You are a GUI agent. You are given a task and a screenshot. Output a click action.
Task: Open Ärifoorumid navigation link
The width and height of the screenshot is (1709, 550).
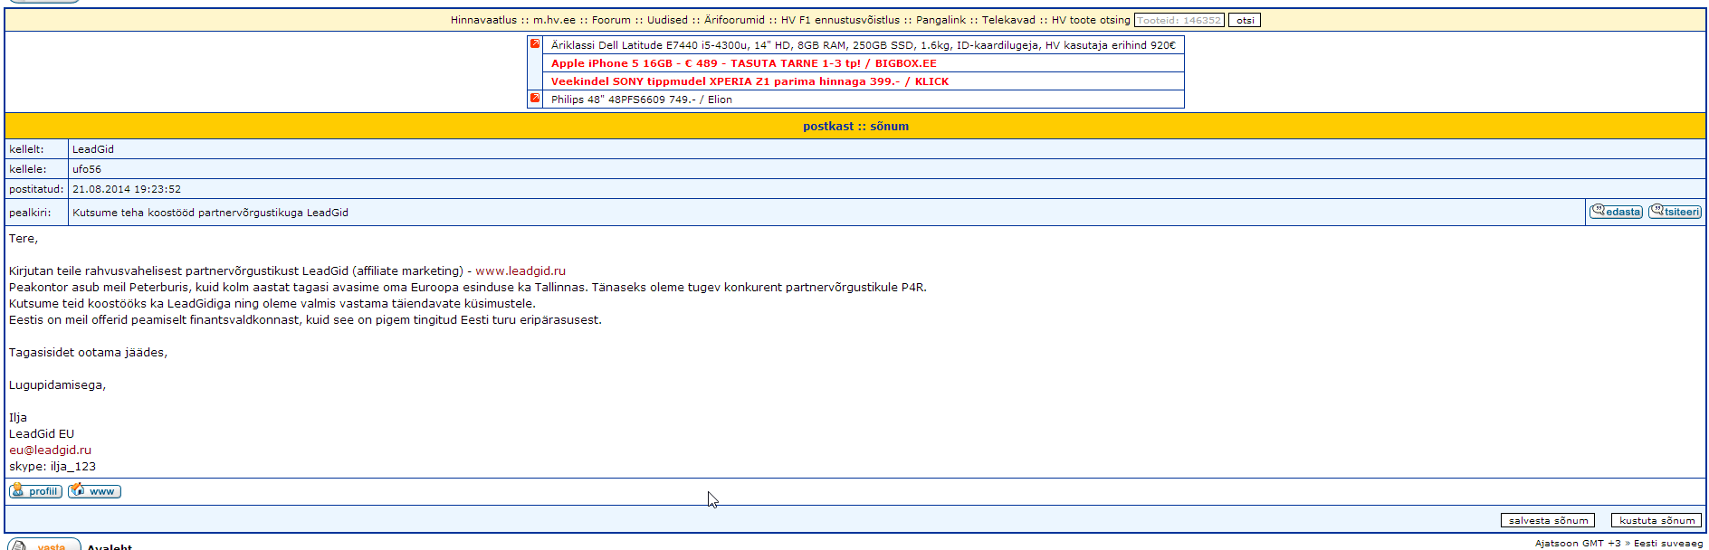coord(734,20)
